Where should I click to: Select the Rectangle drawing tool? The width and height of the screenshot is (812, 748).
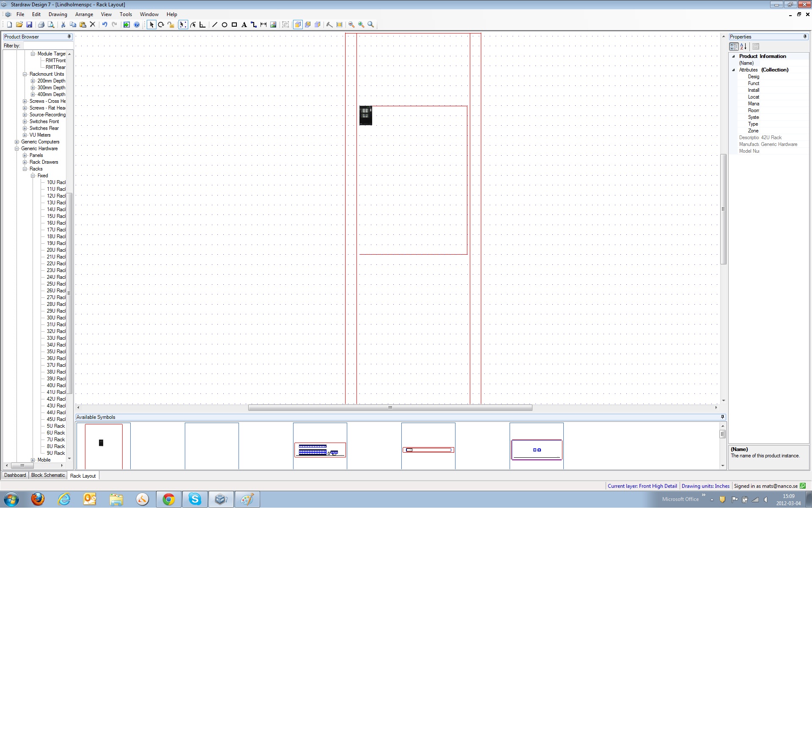click(x=234, y=25)
